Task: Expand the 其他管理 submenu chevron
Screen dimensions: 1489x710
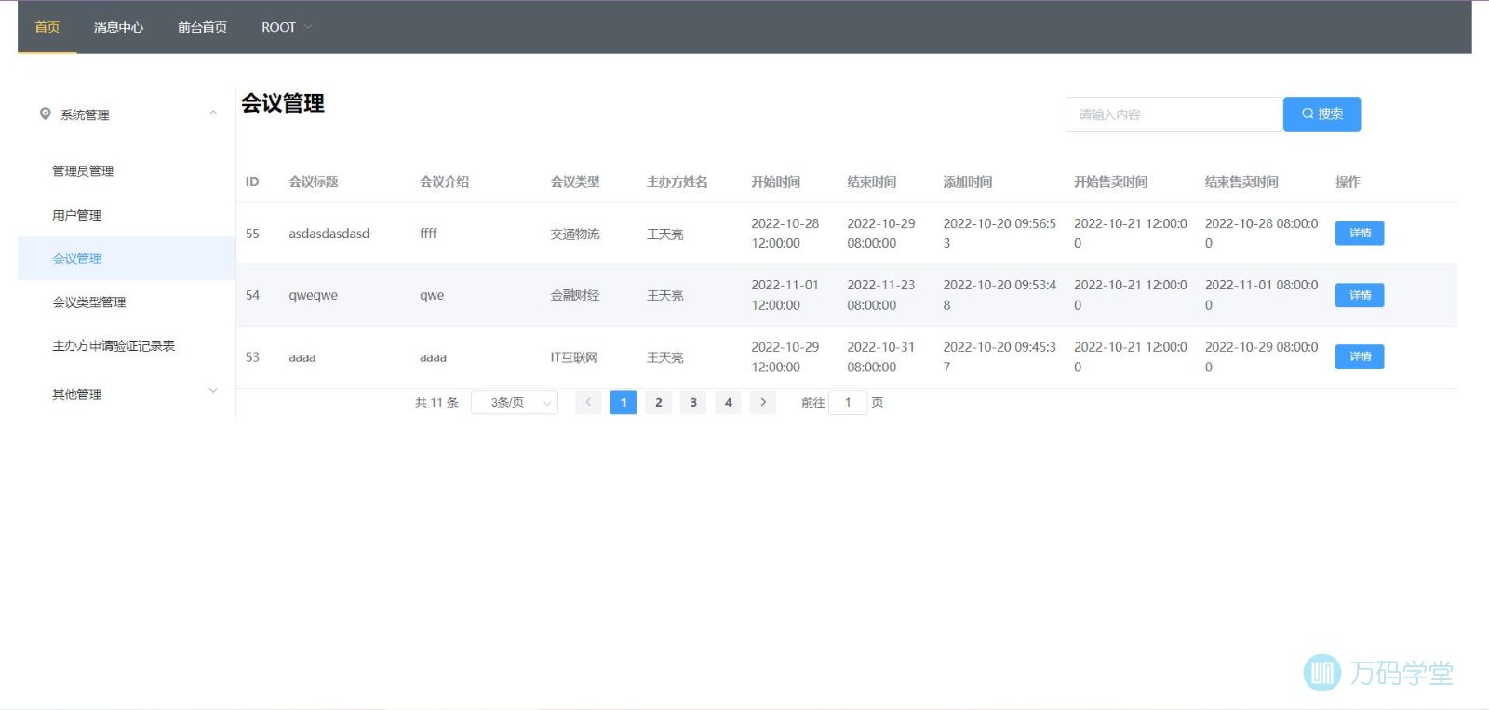Action: click(213, 391)
